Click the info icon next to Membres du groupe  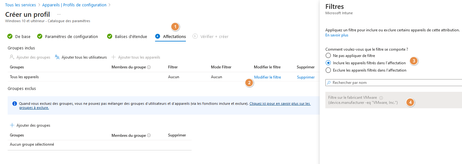click(x=149, y=67)
